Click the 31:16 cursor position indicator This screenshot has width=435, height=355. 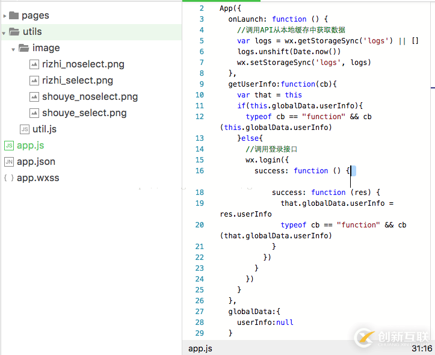[x=421, y=348]
